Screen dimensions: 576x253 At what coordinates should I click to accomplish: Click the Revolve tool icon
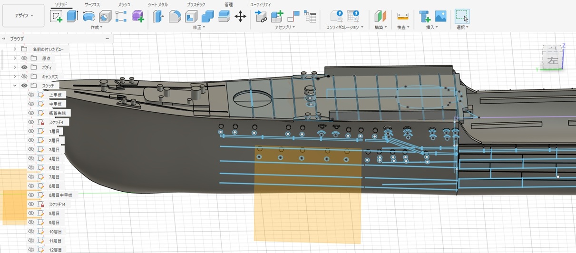coord(88,17)
